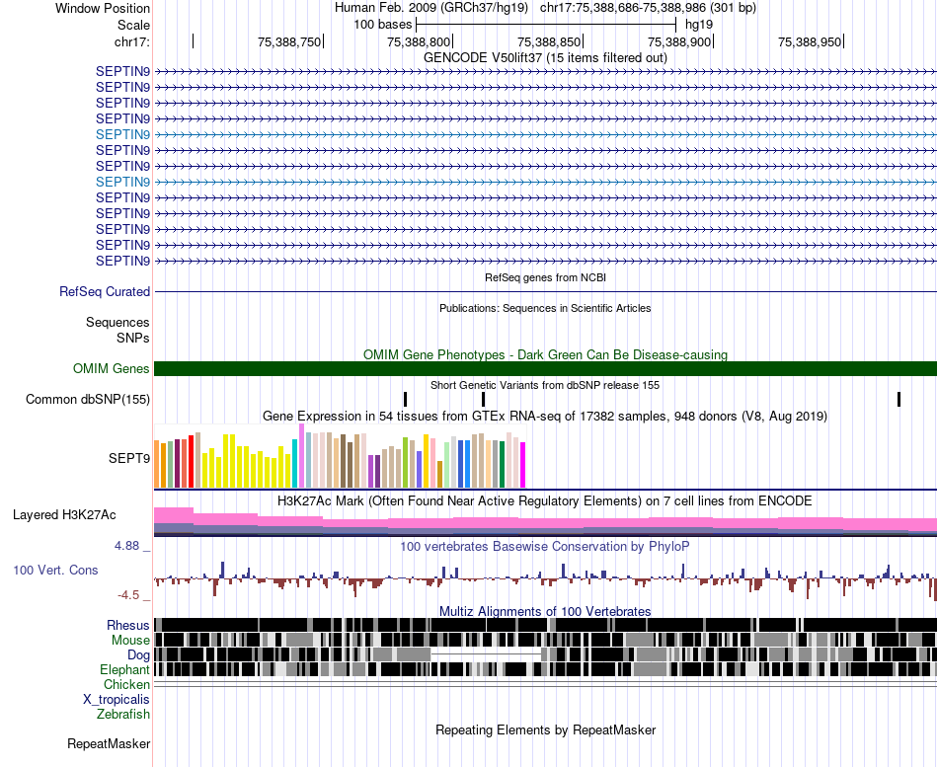Open Repeating Elements by RepeatMasker title

click(545, 729)
